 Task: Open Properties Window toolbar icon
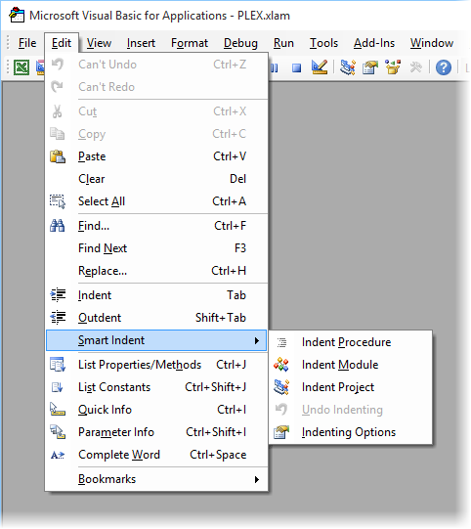(370, 67)
